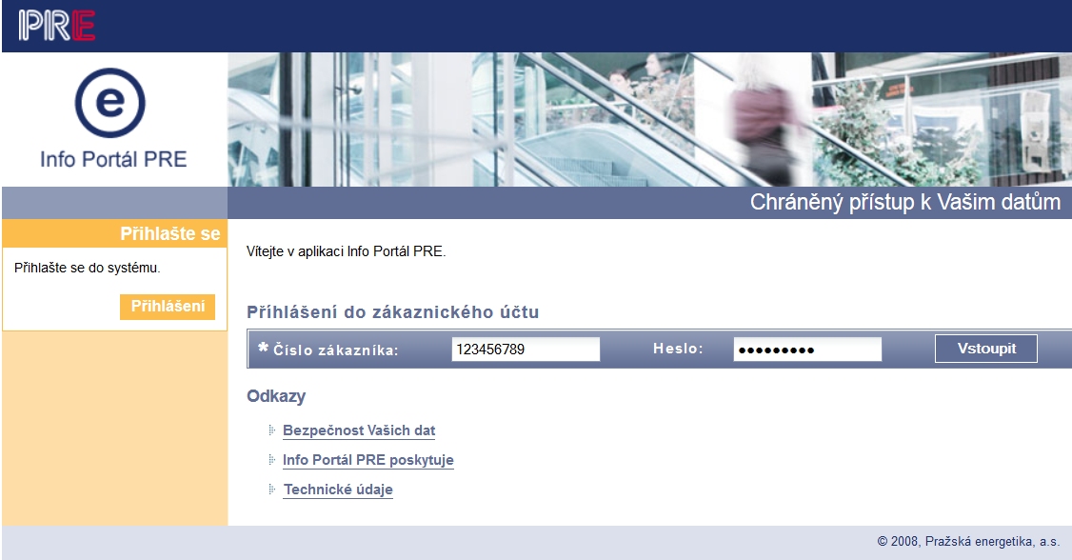This screenshot has width=1072, height=560.
Task: Click the Heslo field label
Action: click(x=678, y=349)
